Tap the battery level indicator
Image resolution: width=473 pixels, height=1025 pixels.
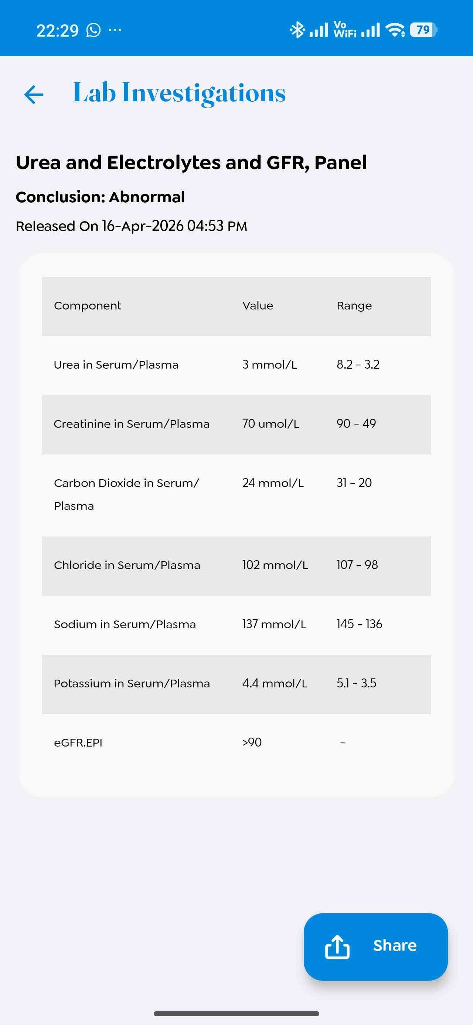[423, 30]
